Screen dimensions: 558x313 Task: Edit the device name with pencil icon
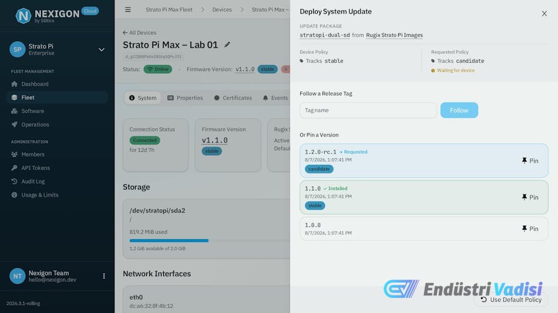[x=227, y=45]
